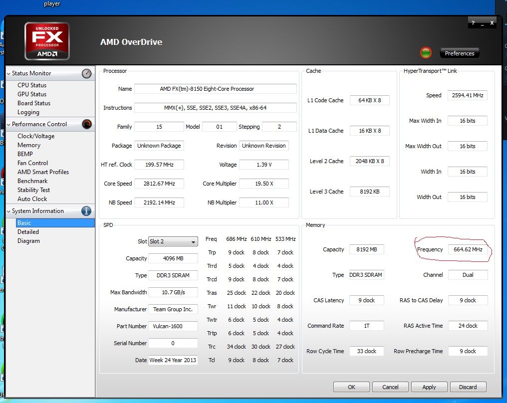Open AMD Smart Profiles
507x403 pixels.
tap(43, 172)
